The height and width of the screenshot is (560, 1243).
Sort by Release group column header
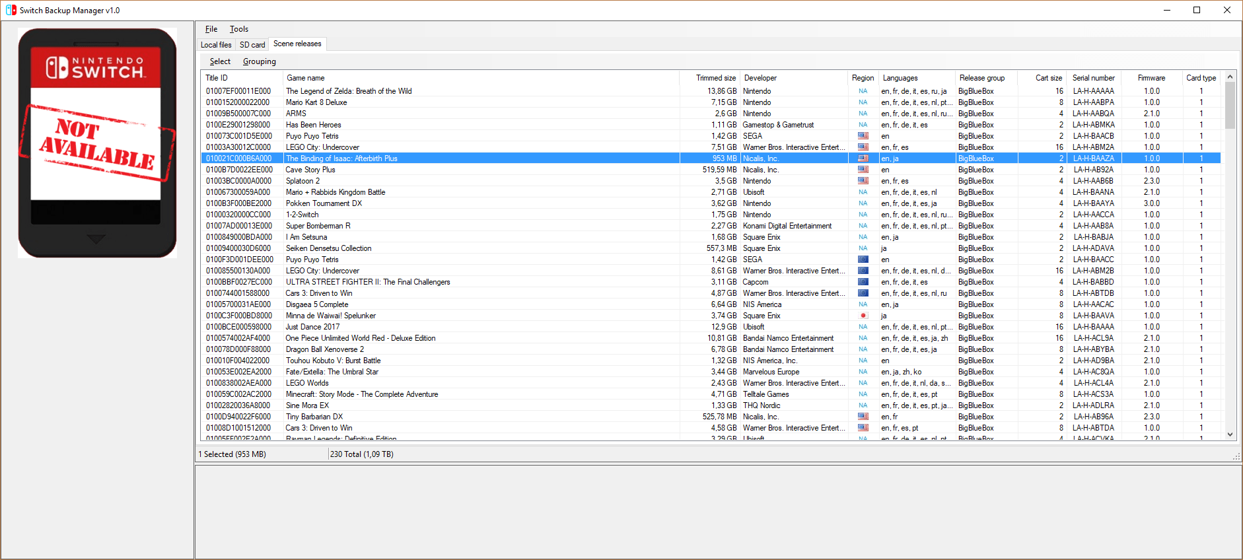tap(981, 78)
